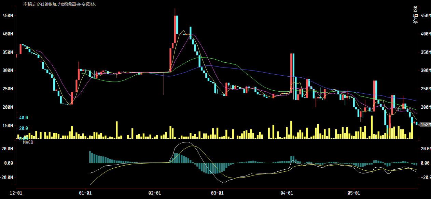This screenshot has height=199, width=431.
Task: Select the 12-01 date label on time axis
Action: click(16, 193)
